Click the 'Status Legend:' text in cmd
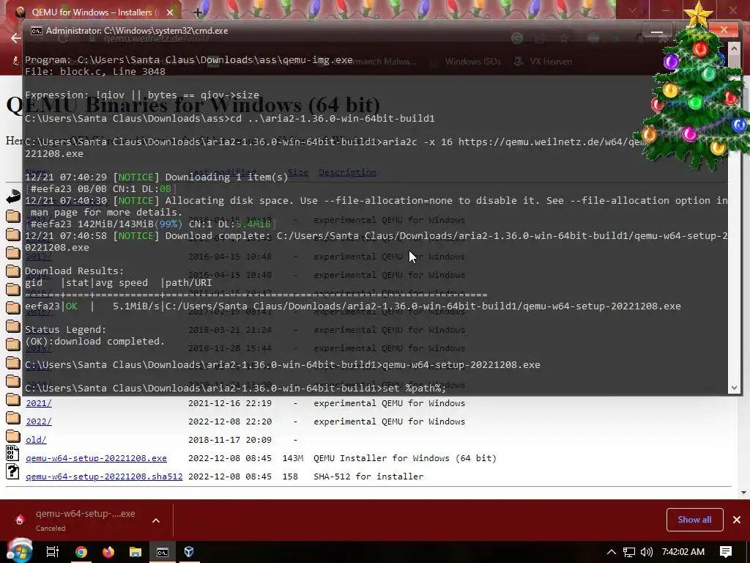Image resolution: width=750 pixels, height=563 pixels. coord(65,330)
